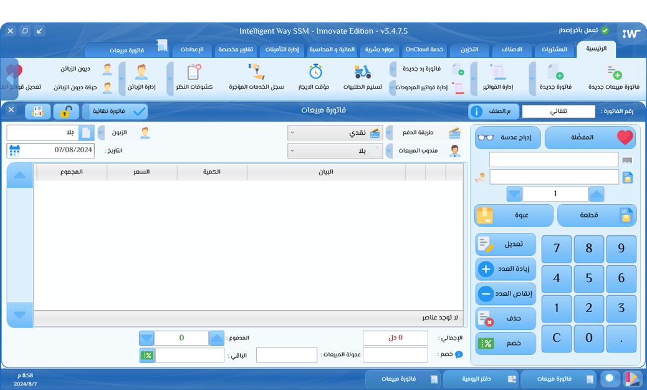Open إدارة الفواتير in the ribbon
The width and height of the screenshot is (647, 390).
[x=498, y=78]
